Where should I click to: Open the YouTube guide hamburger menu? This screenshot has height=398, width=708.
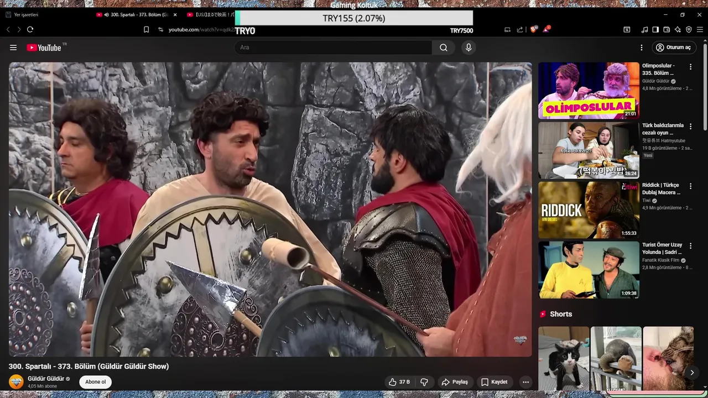(13, 48)
